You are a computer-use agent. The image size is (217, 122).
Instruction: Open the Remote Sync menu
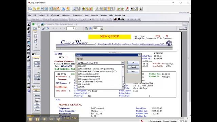coord(120,15)
